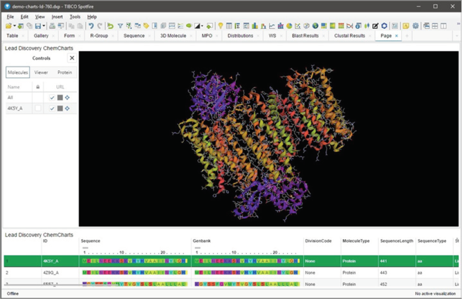
Task: Toggle visibility checkbox for All row
Action: [52, 98]
